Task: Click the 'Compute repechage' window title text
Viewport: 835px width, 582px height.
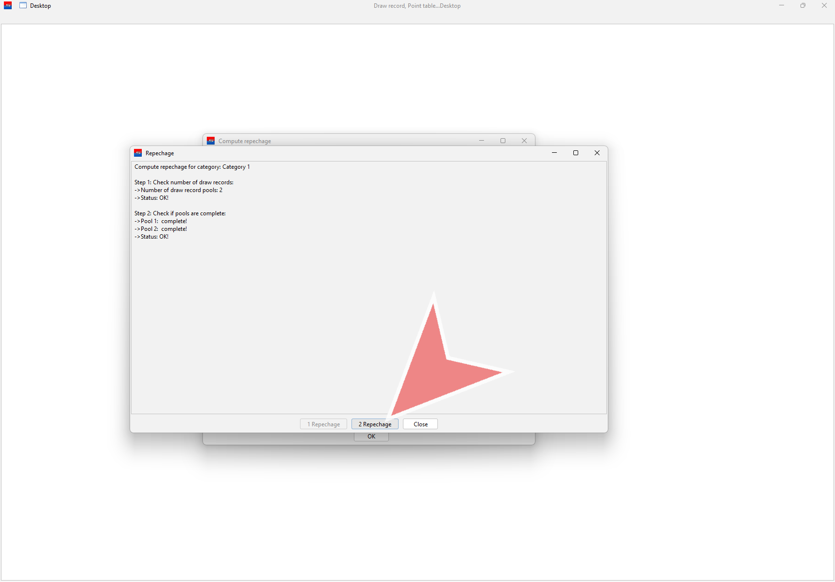Action: pos(245,141)
